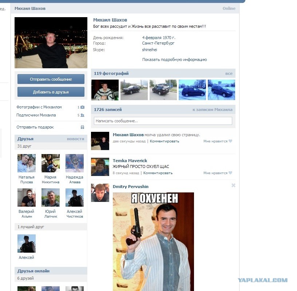Like Михаил Шахов's post with heart icon
This screenshot has width=297, height=291.
(x=230, y=141)
